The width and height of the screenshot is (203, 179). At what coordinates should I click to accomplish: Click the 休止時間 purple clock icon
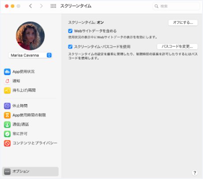tap(7, 106)
